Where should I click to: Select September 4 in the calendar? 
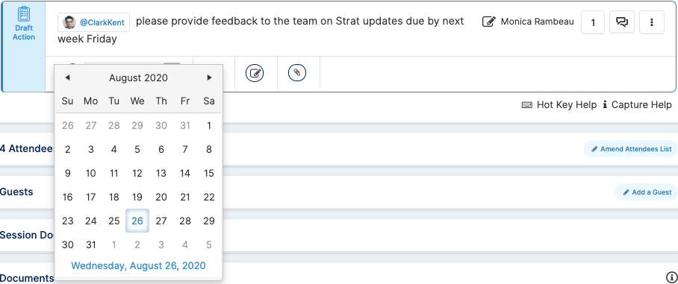185,244
